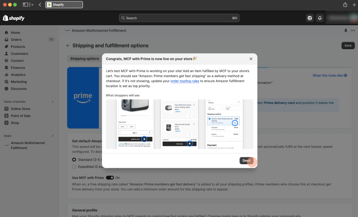
Task: Click the back arrow beside Shipping heading
Action: tap(68, 45)
